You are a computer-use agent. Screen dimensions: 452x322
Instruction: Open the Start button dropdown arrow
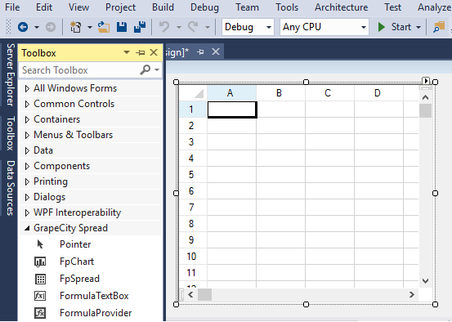click(418, 28)
